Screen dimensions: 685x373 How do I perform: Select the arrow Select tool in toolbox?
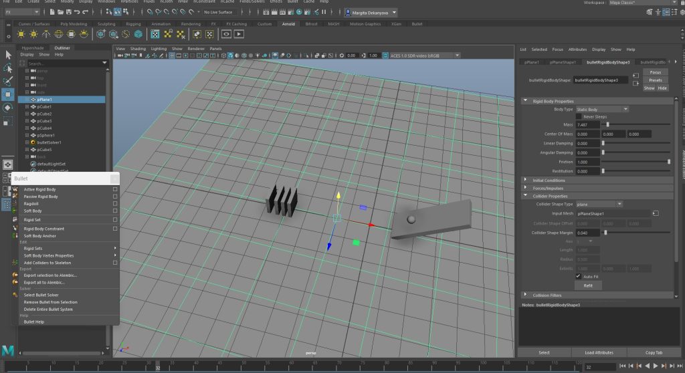point(8,55)
